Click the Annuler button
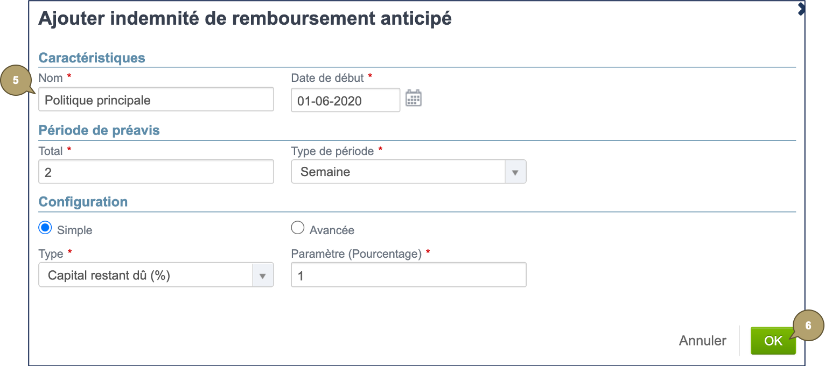825x366 pixels. point(702,340)
